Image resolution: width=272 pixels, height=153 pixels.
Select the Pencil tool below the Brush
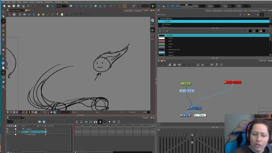(x=3, y=26)
